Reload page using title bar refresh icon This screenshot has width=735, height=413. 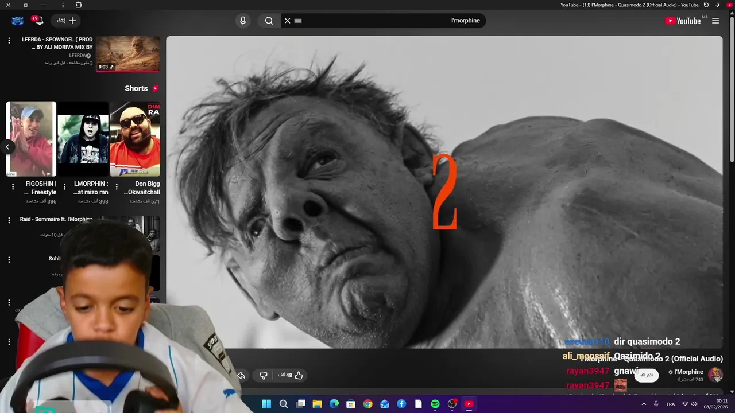(x=706, y=5)
